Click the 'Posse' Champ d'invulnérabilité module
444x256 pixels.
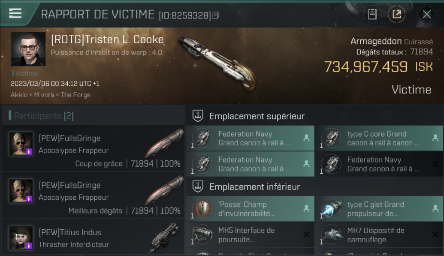click(250, 209)
